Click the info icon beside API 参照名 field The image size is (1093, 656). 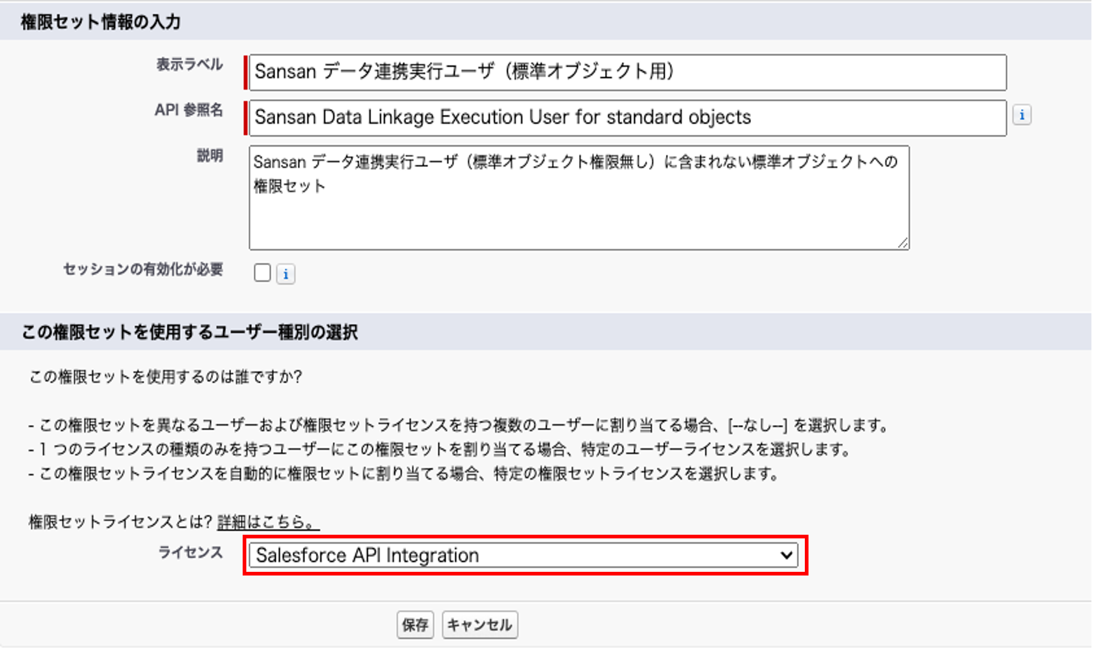tap(1021, 115)
